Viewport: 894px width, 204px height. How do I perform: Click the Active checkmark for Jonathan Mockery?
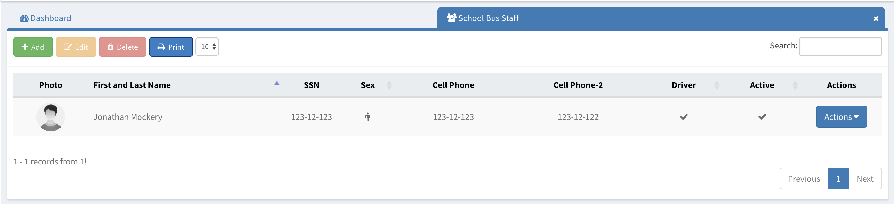pyautogui.click(x=762, y=117)
